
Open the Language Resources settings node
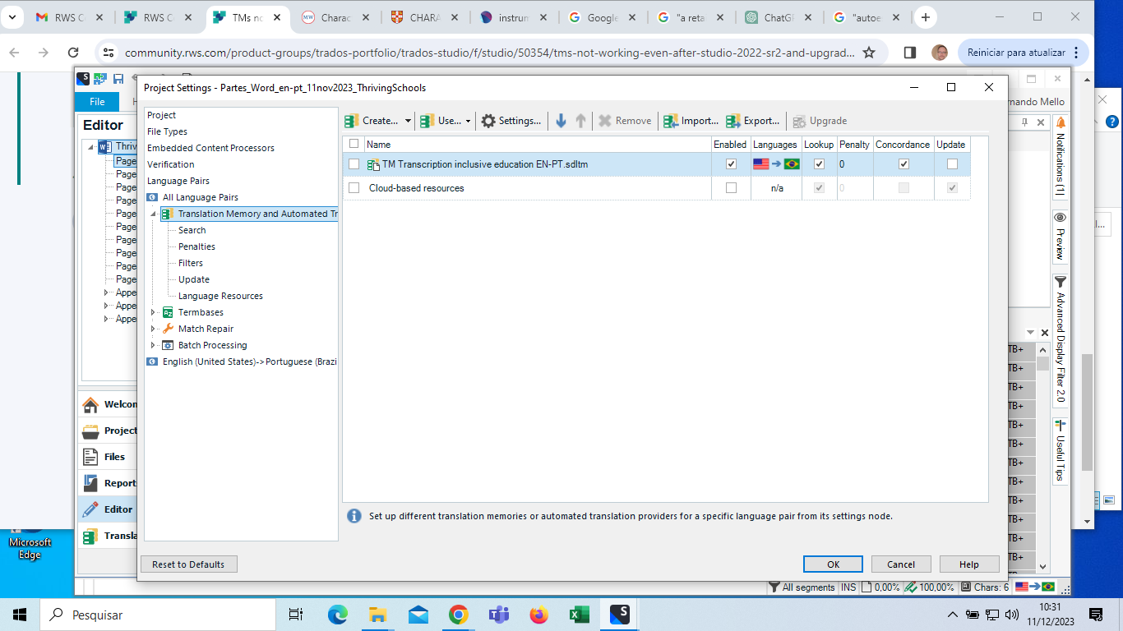coord(220,296)
